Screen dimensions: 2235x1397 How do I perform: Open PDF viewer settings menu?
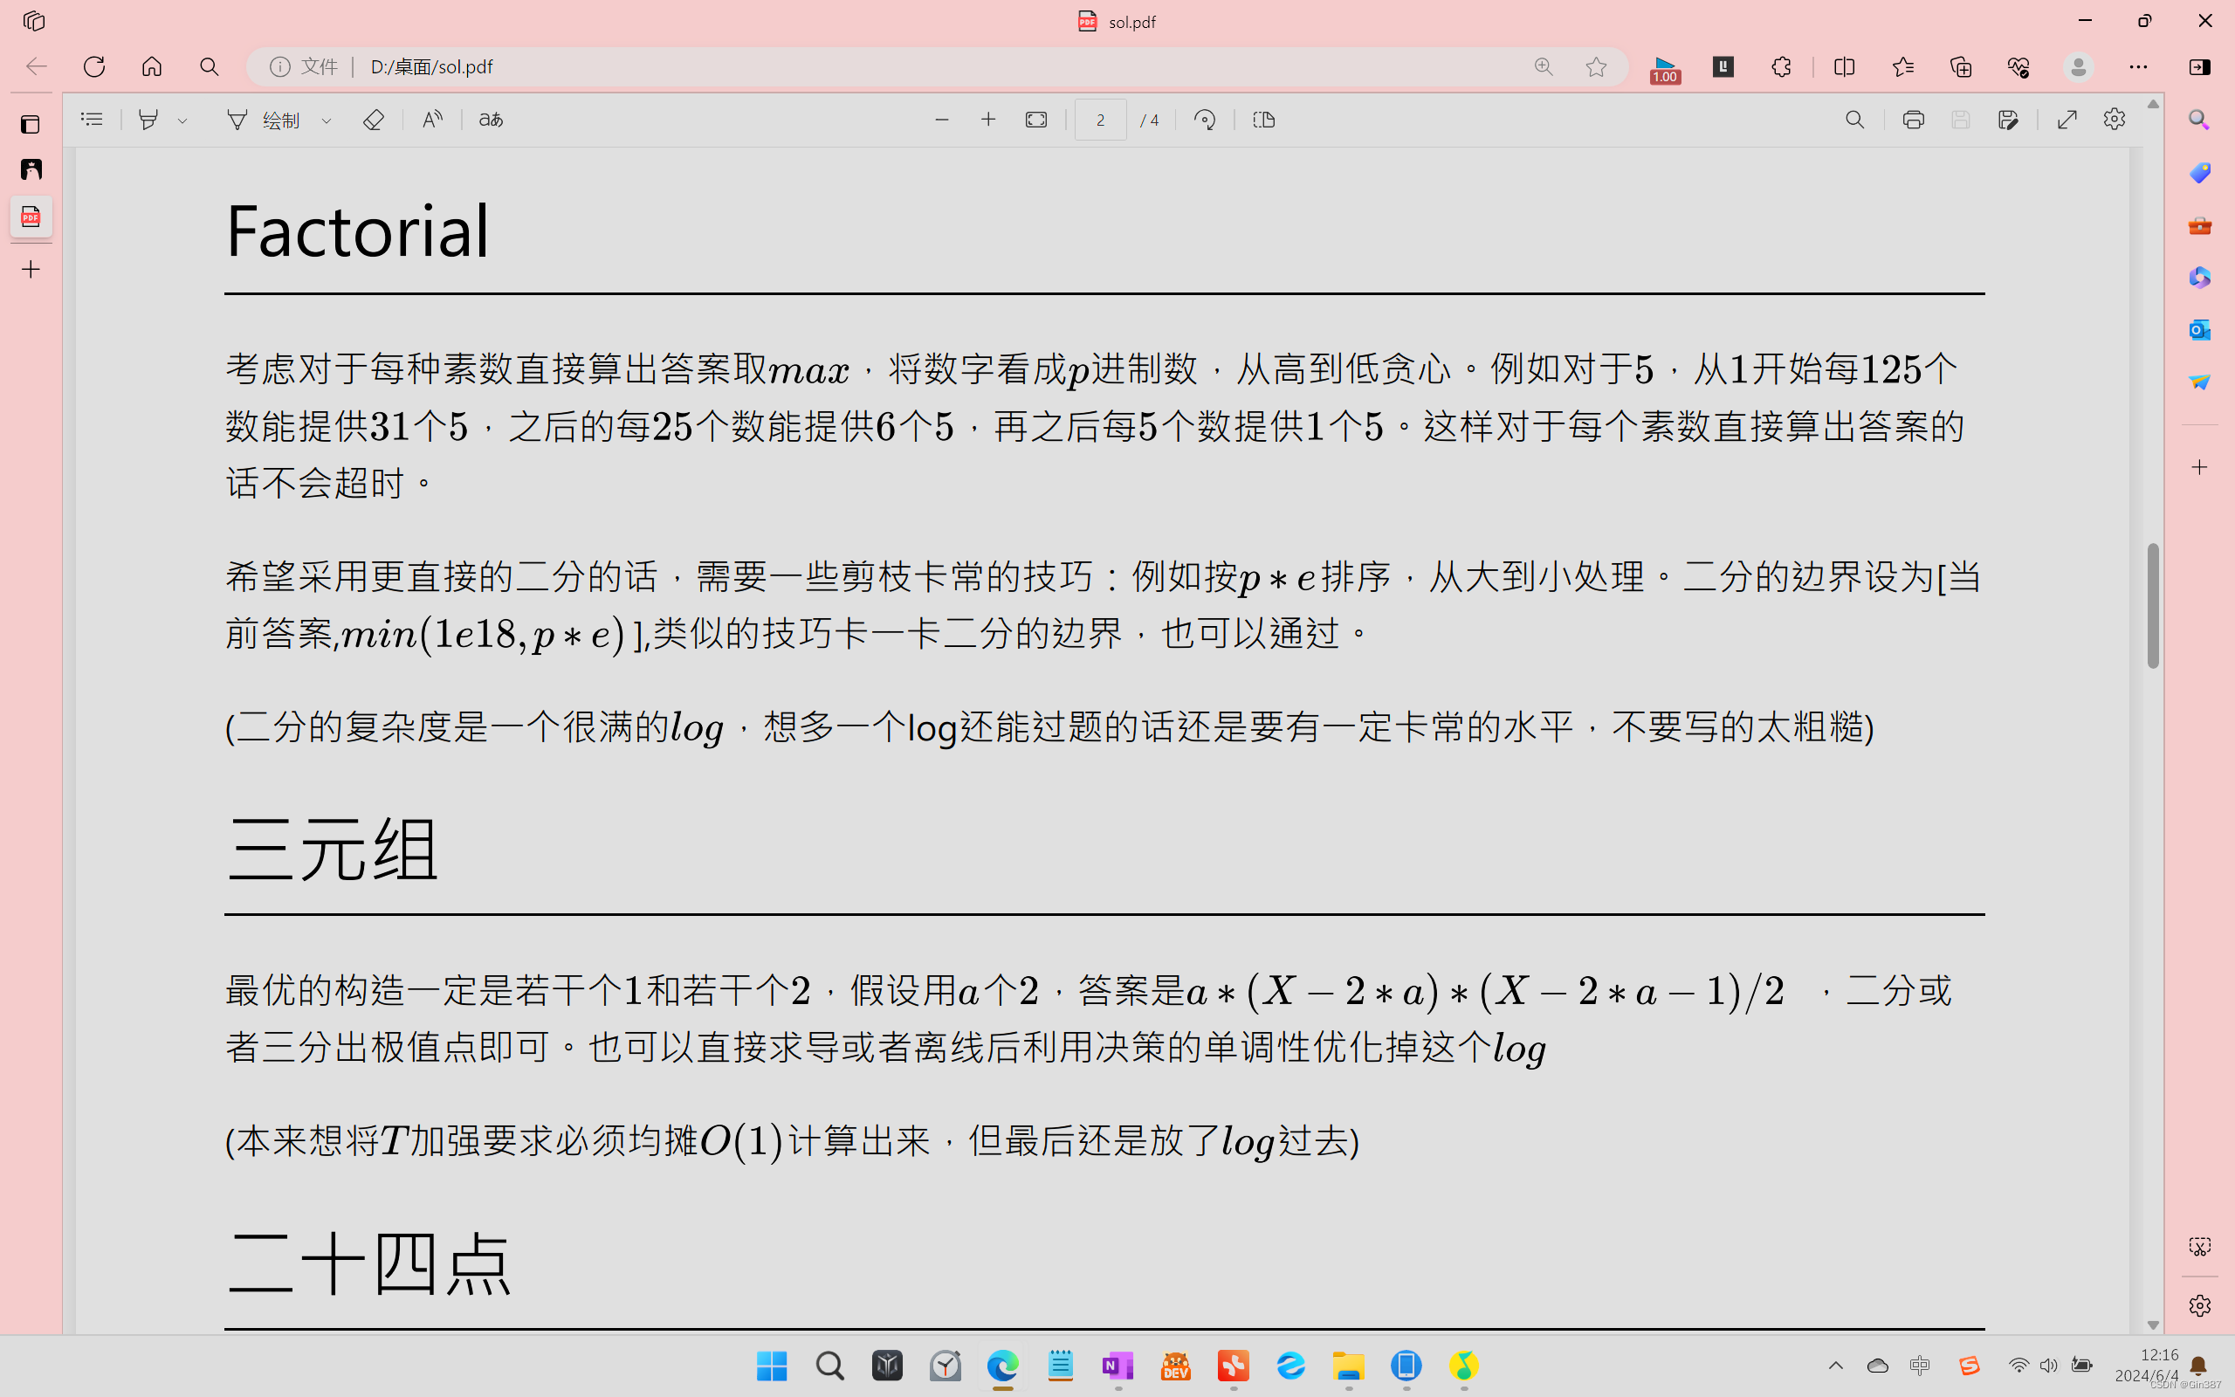pos(2115,120)
